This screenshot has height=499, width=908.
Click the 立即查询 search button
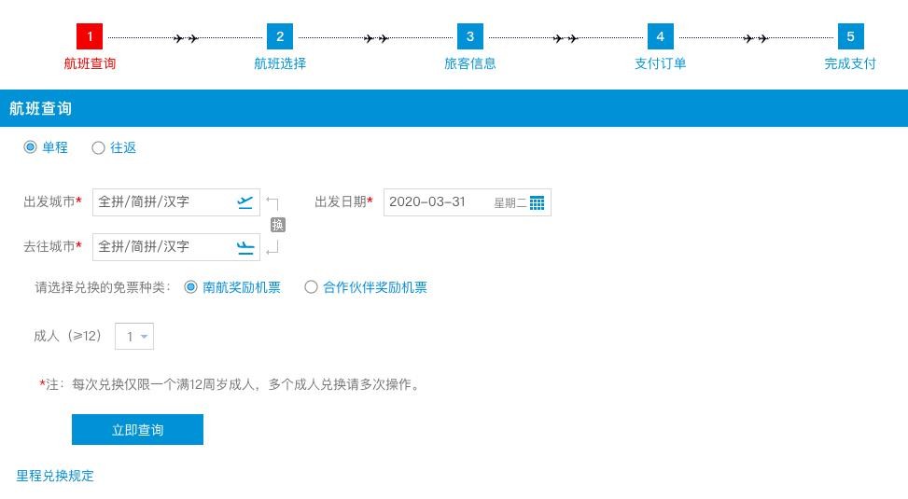coord(137,430)
